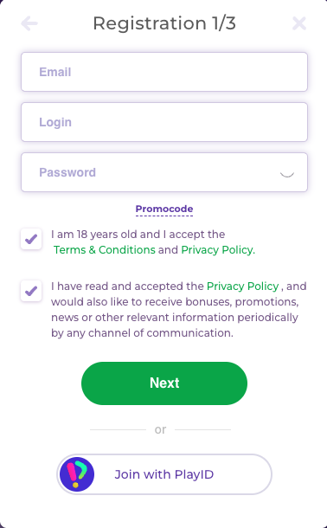327x528 pixels.
Task: Untick the 18 years old checkbox
Action: [x=31, y=239]
